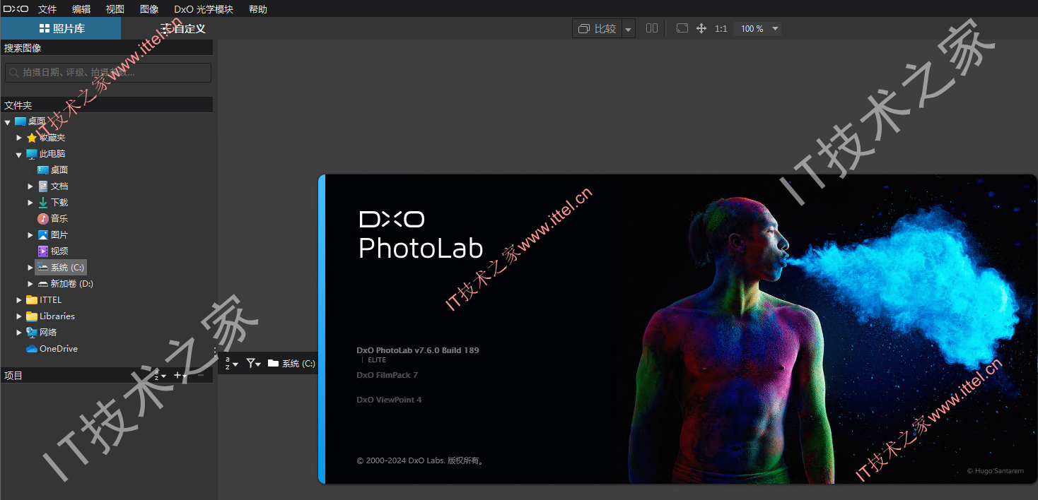
Task: Set zoom to 1:1
Action: [721, 28]
